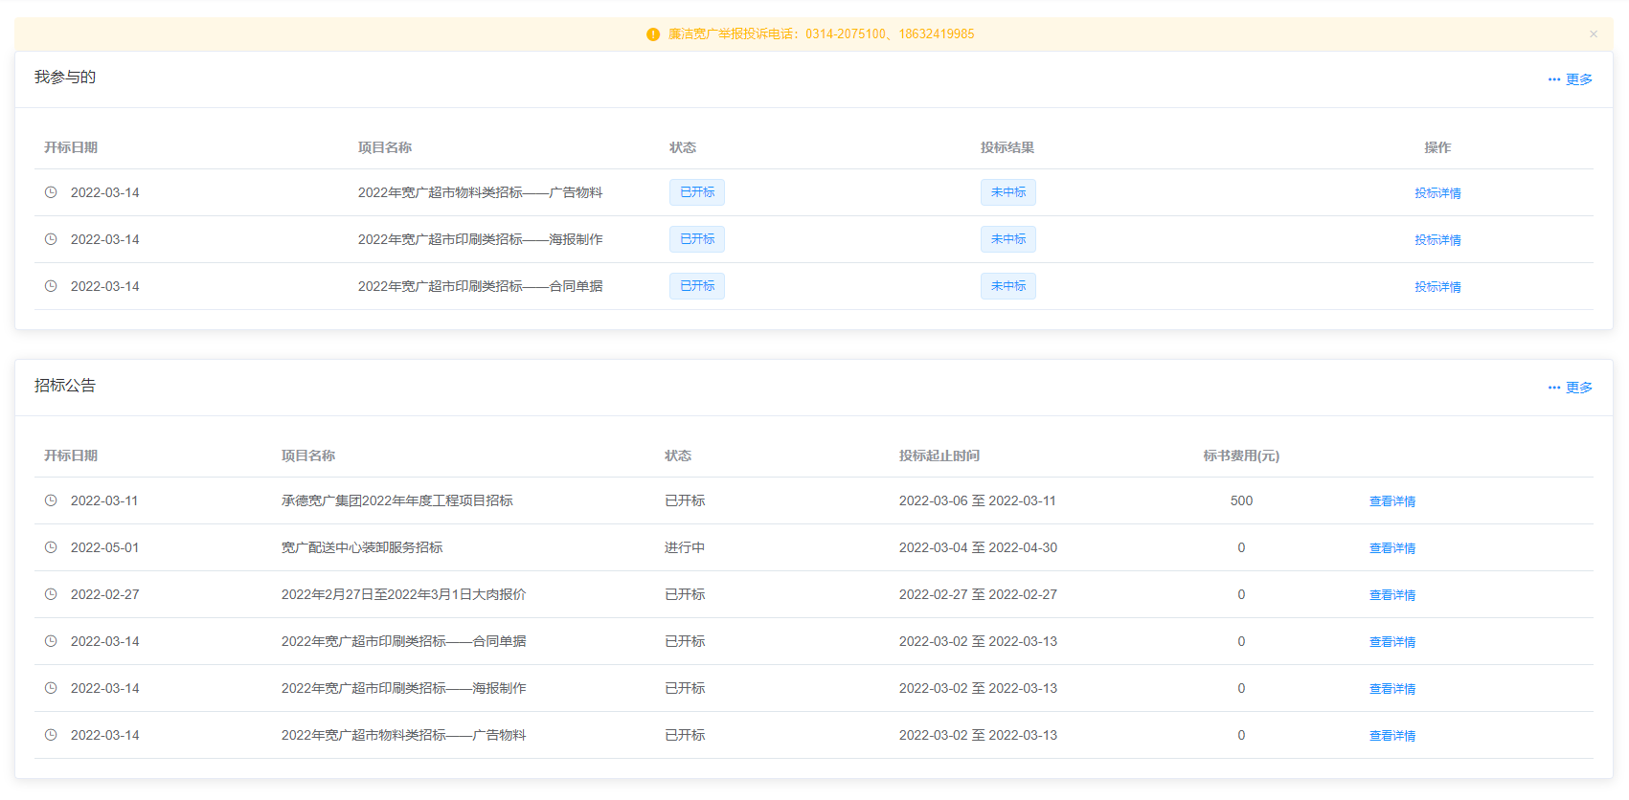View 查看详情 for 海报制作 in 招标公告
This screenshot has height=800, width=1629.
(x=1392, y=689)
